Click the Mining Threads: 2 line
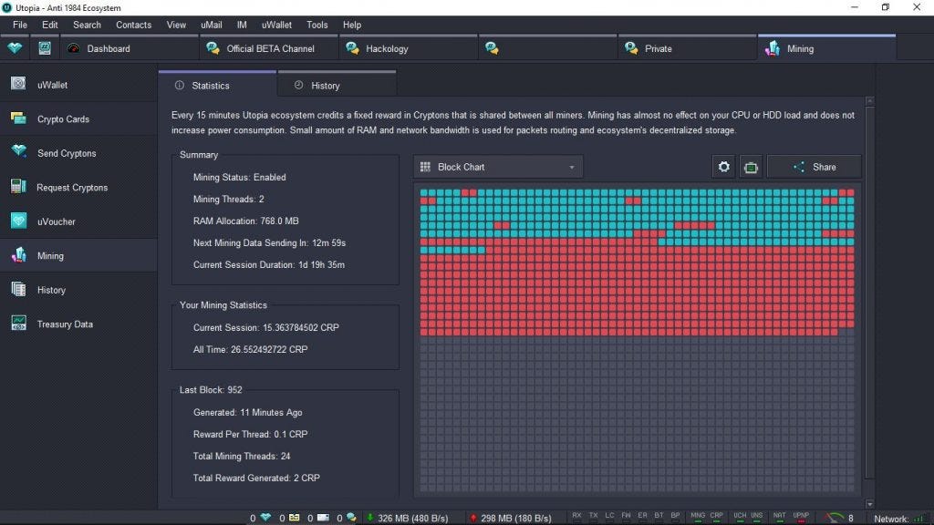This screenshot has height=525, width=934. [229, 199]
